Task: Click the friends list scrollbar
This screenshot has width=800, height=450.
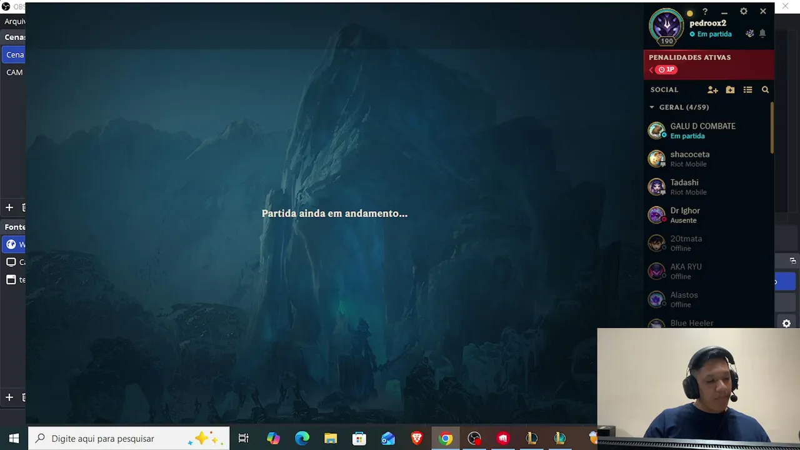Action: 772,127
